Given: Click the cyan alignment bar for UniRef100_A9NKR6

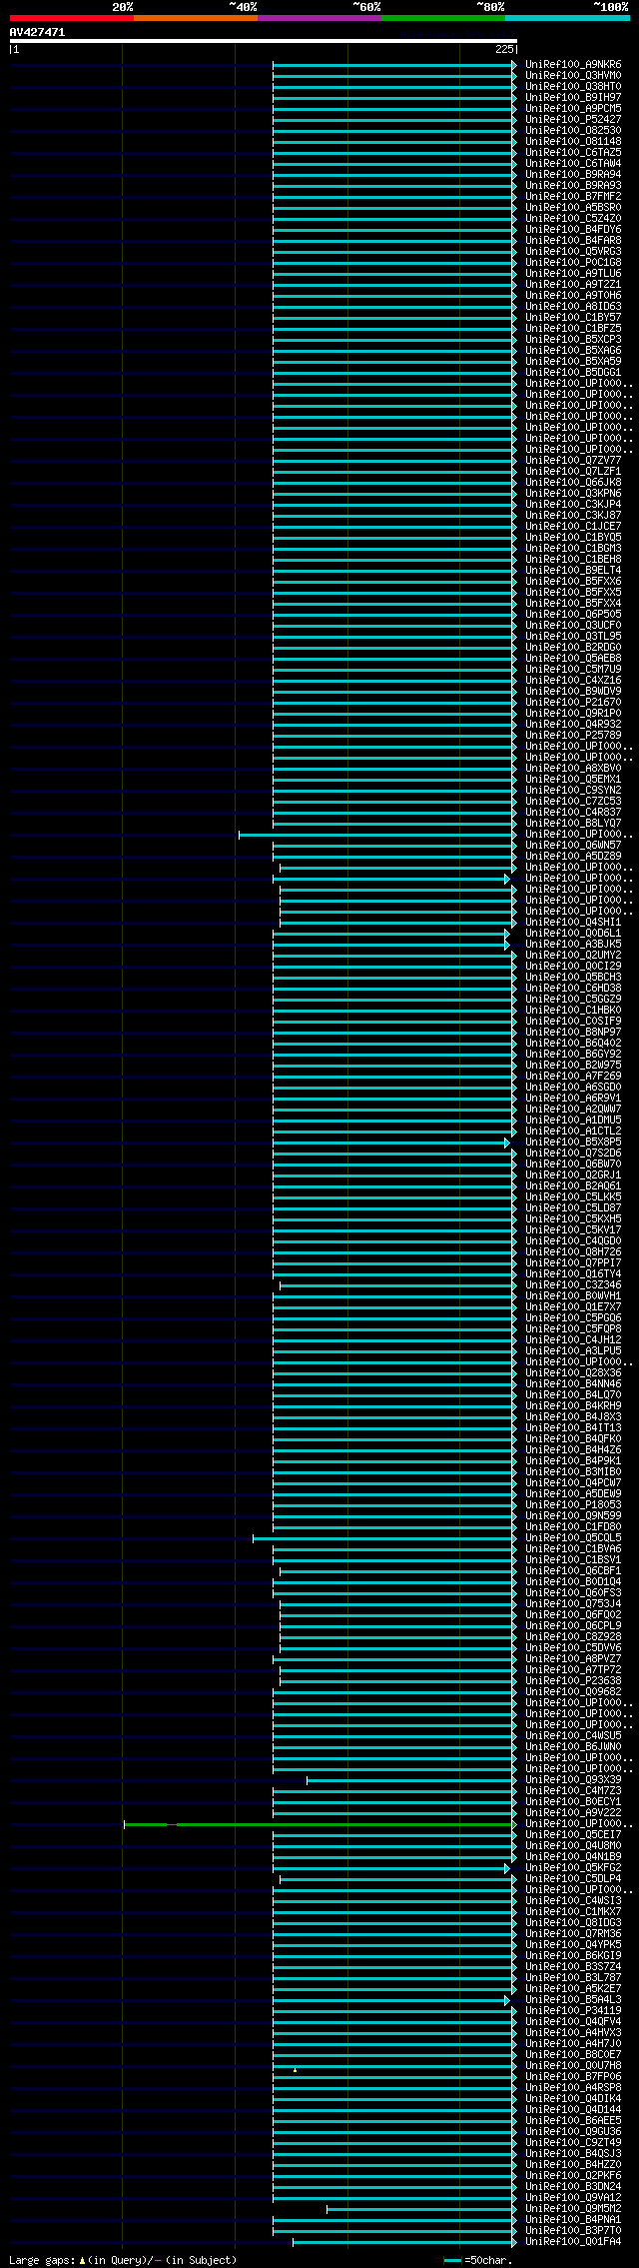Looking at the screenshot, I should click(394, 65).
